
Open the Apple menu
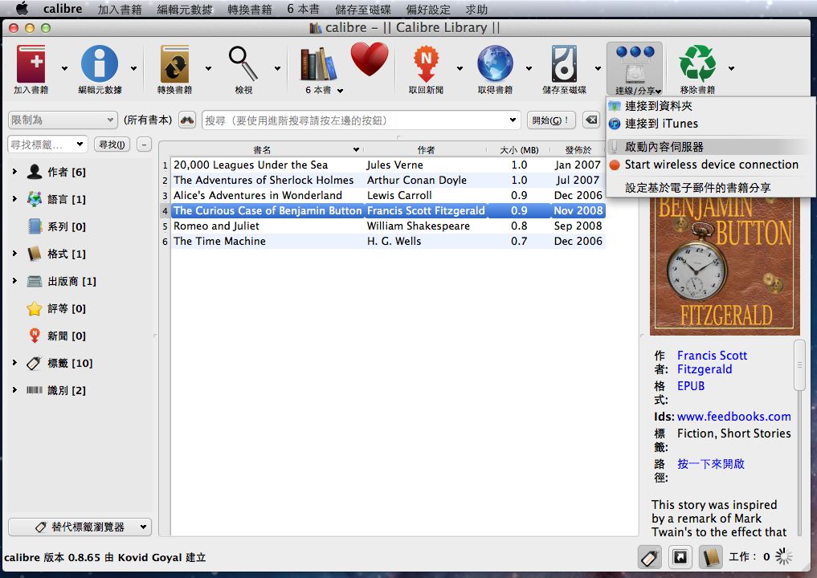(22, 9)
